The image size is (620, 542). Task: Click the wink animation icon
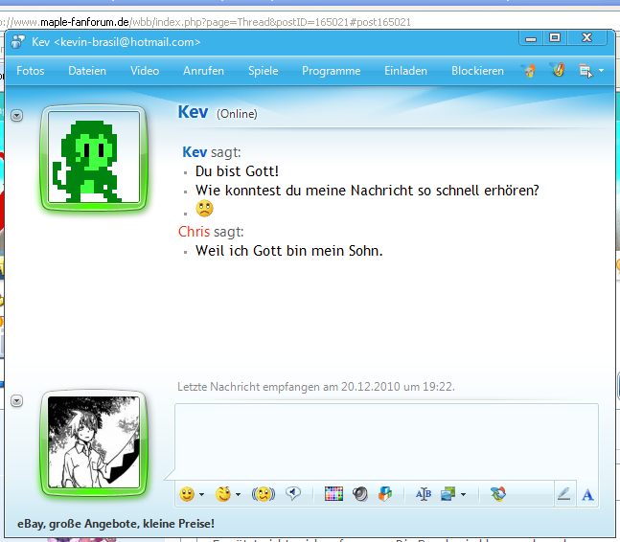click(x=223, y=494)
